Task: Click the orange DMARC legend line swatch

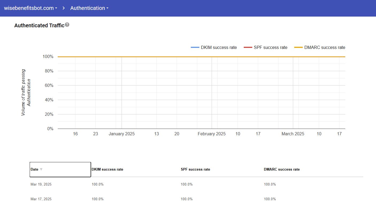Action: 298,48
